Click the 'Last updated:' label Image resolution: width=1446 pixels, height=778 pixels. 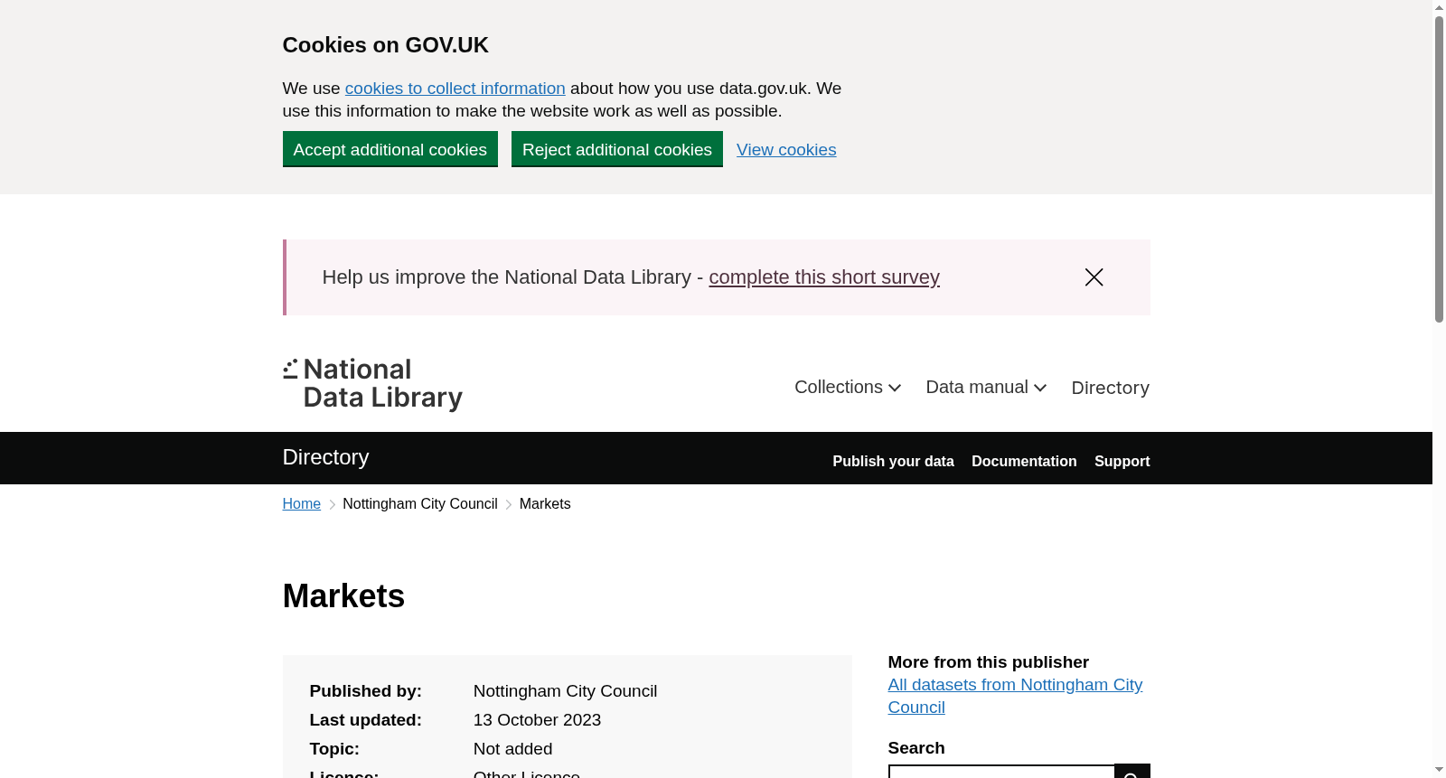click(366, 720)
